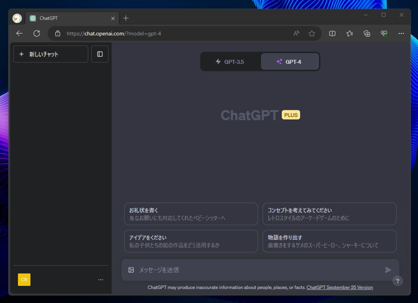Open account options three-dot menu
418x303 pixels.
click(x=100, y=280)
